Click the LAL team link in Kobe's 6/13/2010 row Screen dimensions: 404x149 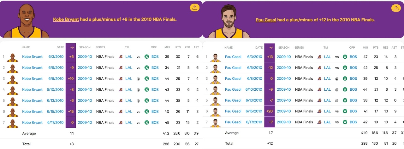point(129,101)
